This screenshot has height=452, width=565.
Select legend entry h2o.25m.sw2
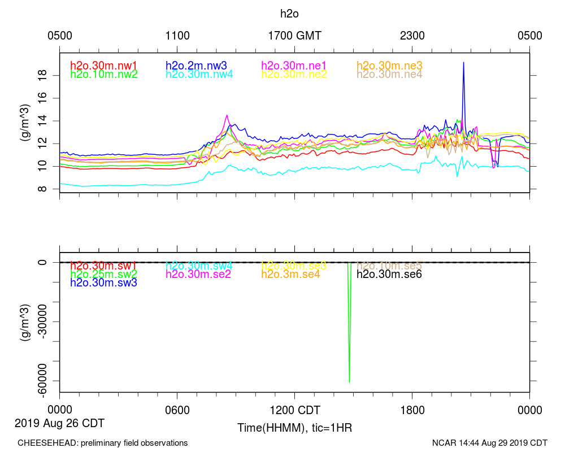tap(104, 274)
